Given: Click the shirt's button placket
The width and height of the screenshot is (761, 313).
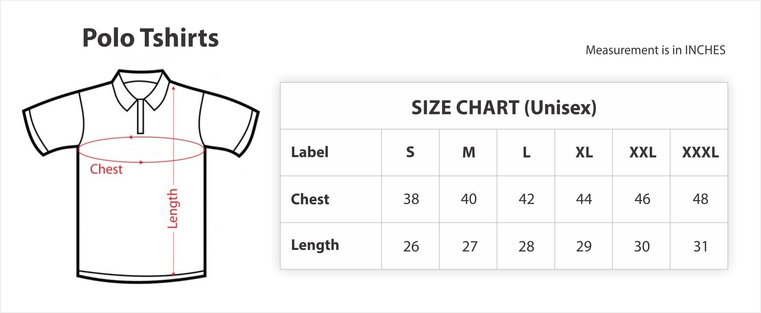Looking at the screenshot, I should (141, 116).
